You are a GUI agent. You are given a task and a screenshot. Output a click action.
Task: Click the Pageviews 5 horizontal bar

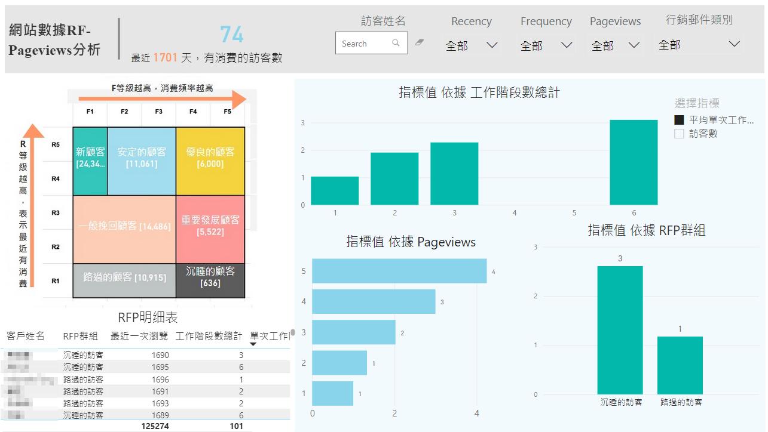pyautogui.click(x=399, y=271)
